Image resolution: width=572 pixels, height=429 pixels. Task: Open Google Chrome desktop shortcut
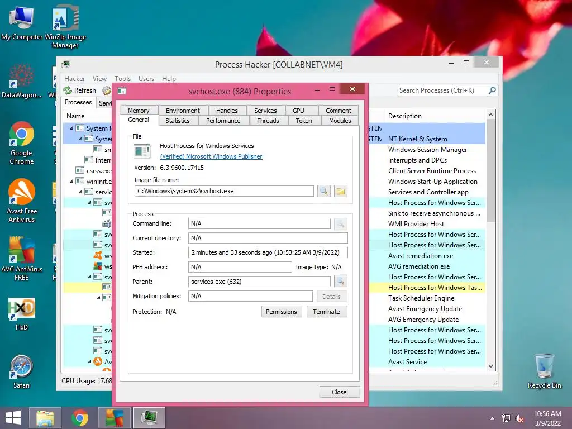(22, 143)
